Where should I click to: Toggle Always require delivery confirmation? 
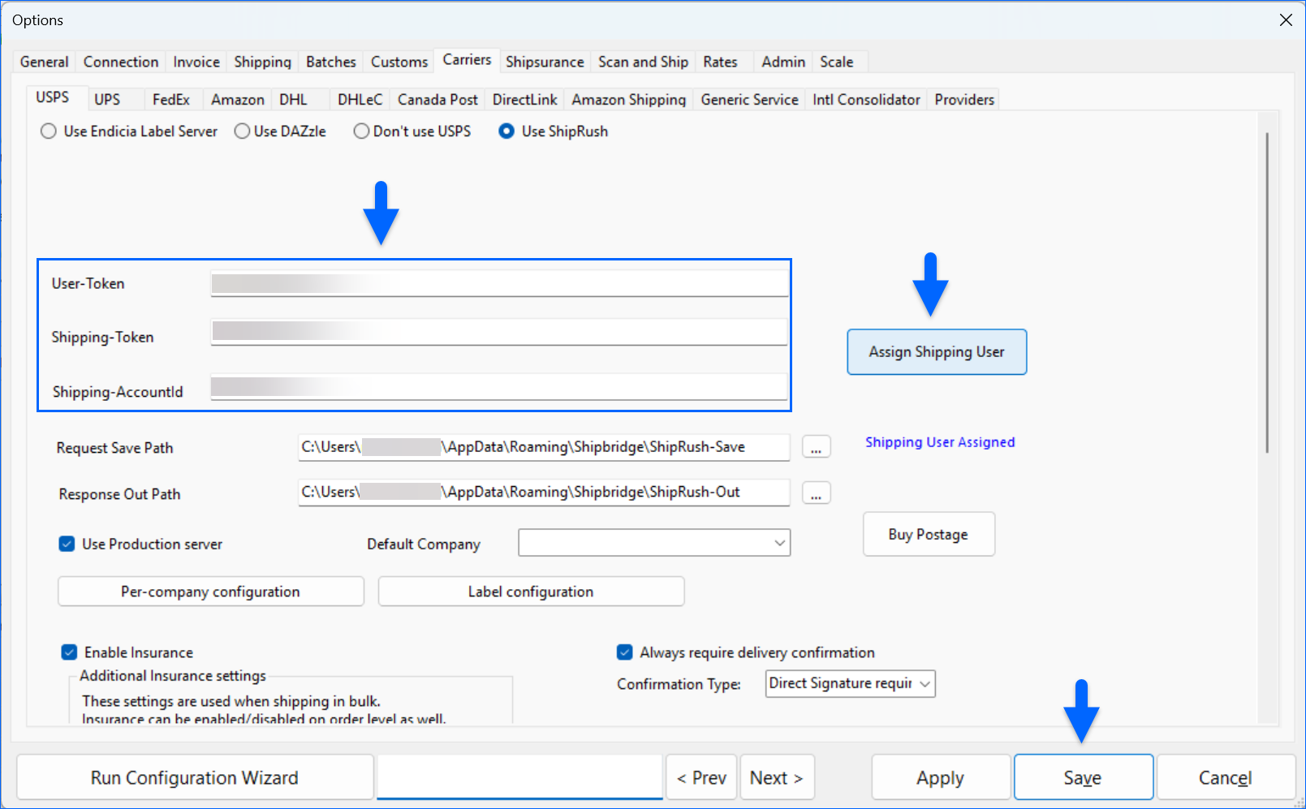[x=625, y=652]
